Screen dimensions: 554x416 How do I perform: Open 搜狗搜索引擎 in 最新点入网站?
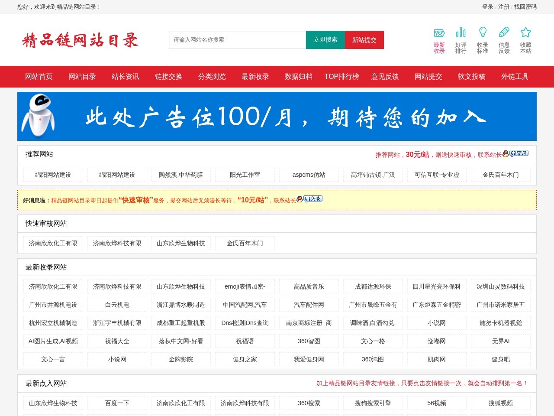coord(373,403)
